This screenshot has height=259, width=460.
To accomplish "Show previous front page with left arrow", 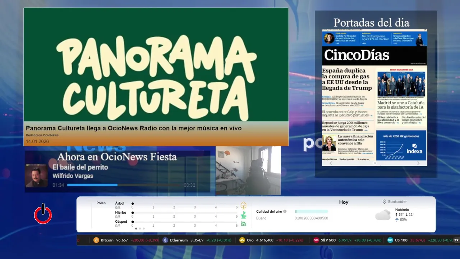I will coord(331,163).
